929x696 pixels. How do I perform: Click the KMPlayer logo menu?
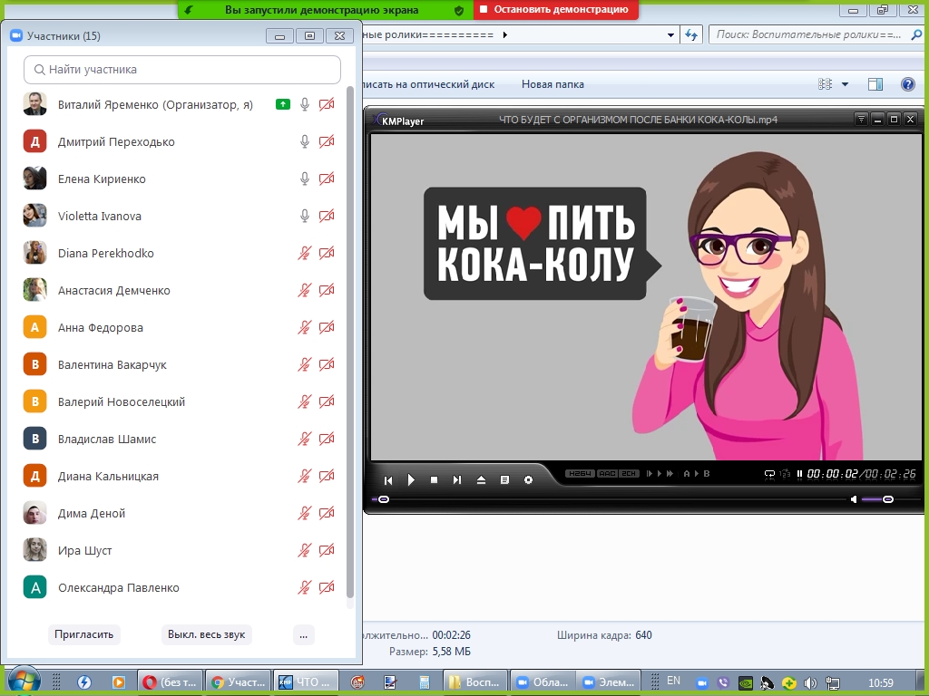pyautogui.click(x=399, y=121)
